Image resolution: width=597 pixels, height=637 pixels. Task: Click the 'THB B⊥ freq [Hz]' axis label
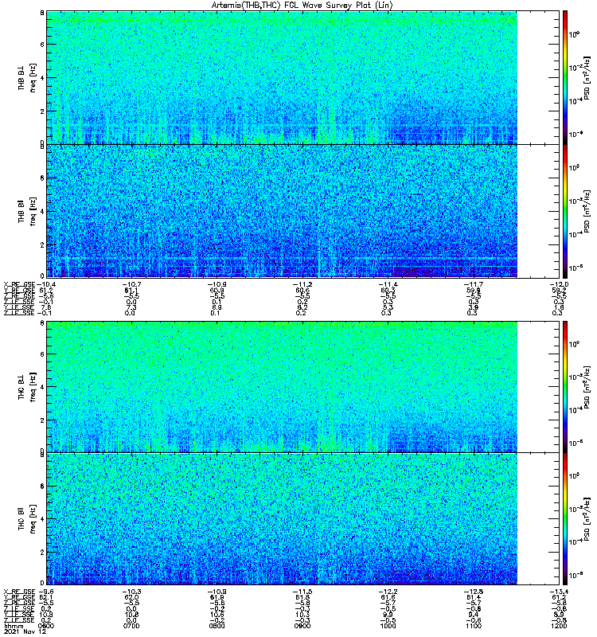pyautogui.click(x=26, y=77)
